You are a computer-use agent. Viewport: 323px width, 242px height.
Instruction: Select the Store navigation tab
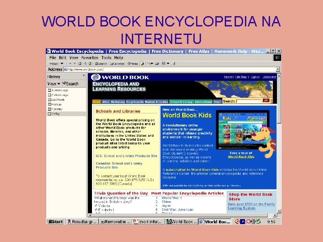(x=217, y=102)
